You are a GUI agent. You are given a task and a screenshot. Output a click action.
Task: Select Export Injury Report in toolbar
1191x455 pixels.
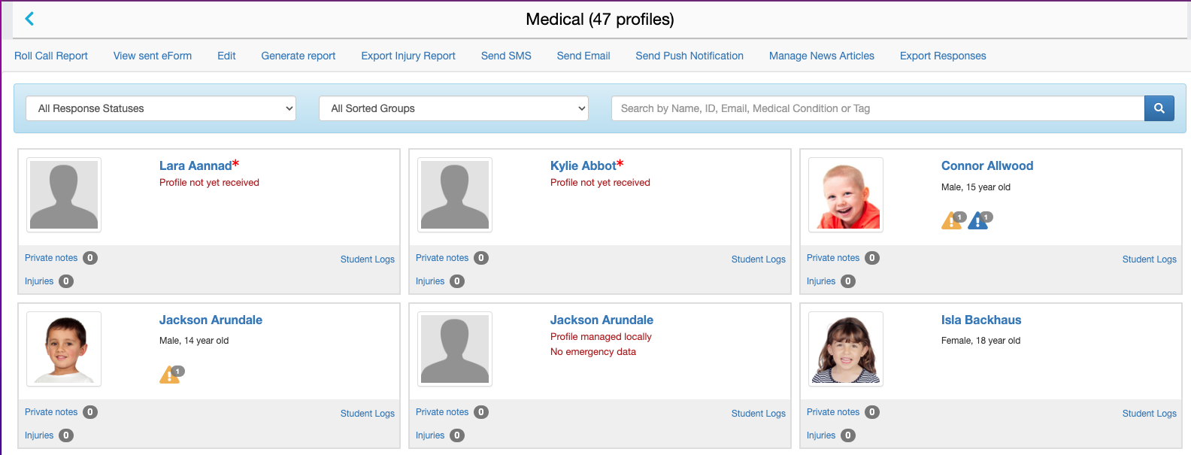tap(408, 56)
